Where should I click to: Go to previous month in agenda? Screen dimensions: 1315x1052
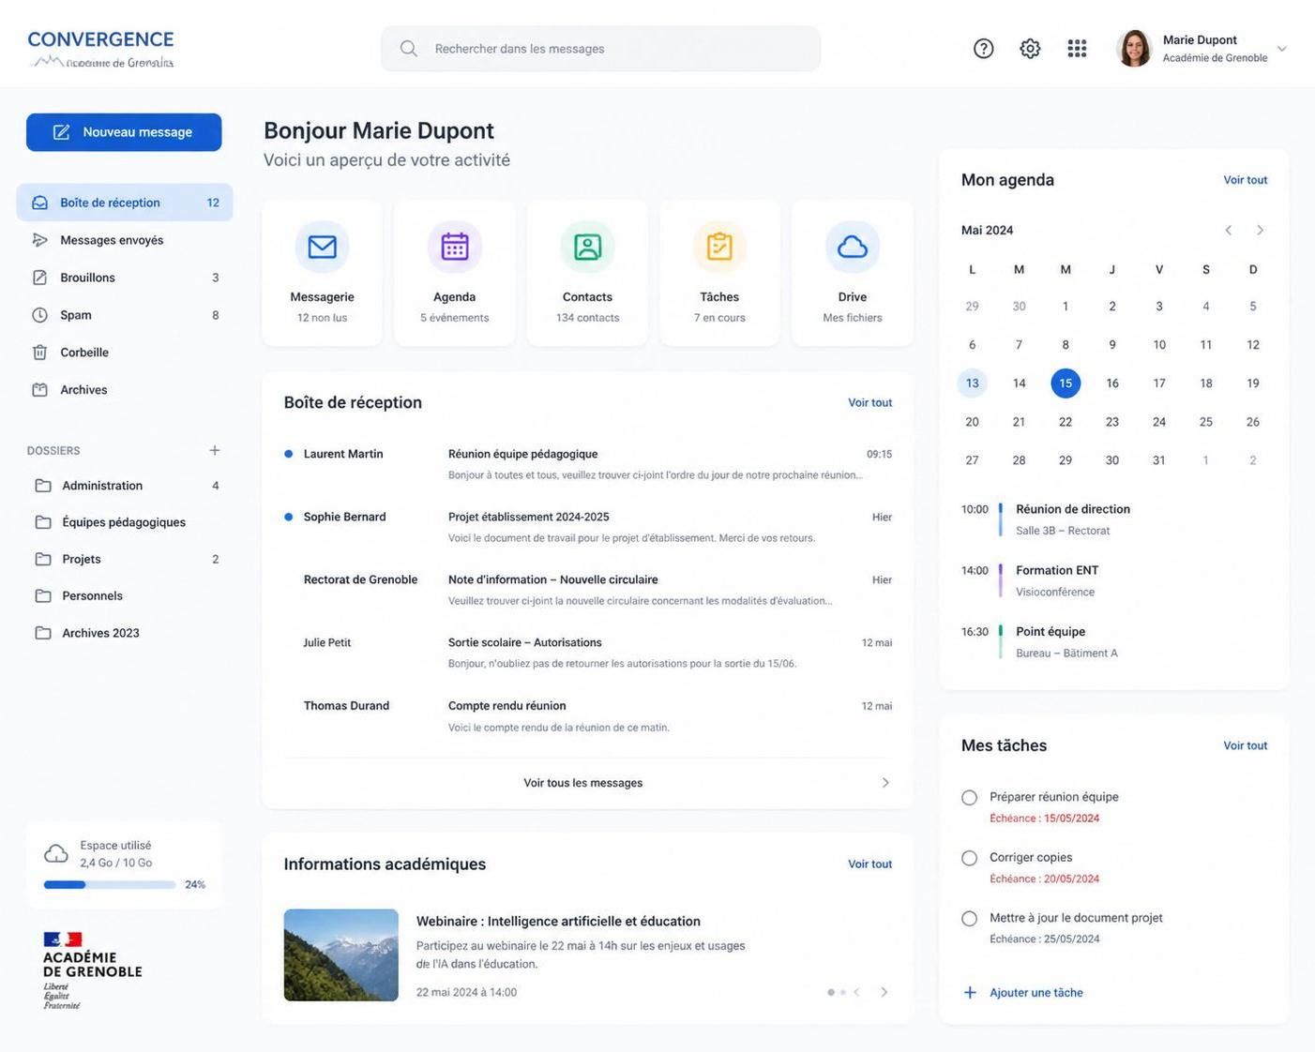pos(1228,230)
